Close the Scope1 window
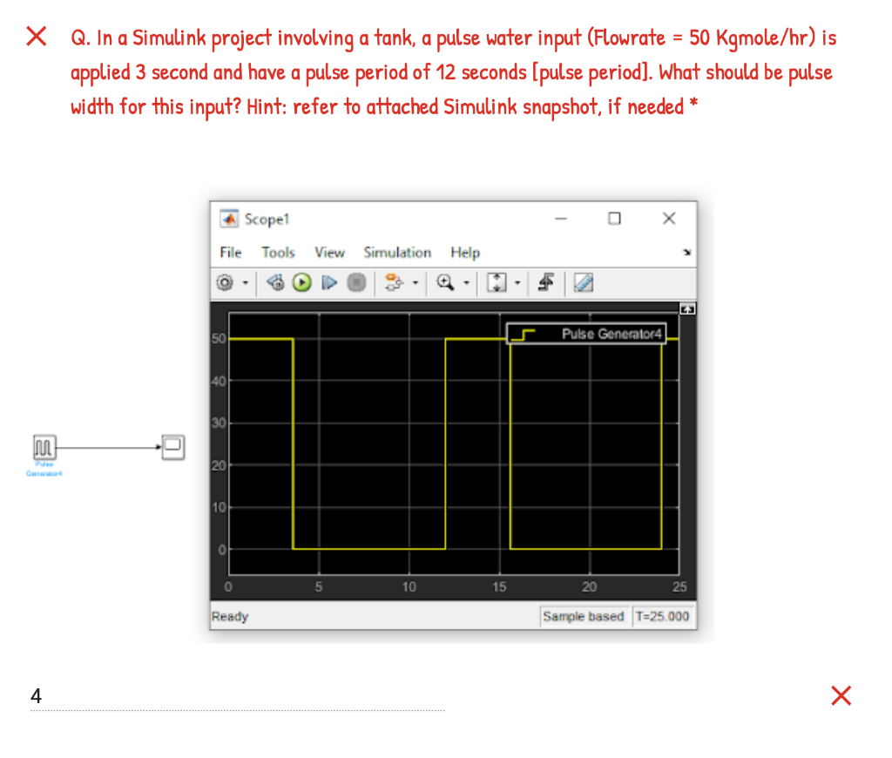Image resolution: width=892 pixels, height=758 pixels. (669, 219)
